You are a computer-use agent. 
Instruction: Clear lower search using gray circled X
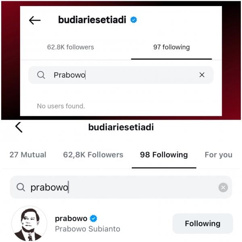coord(223,187)
